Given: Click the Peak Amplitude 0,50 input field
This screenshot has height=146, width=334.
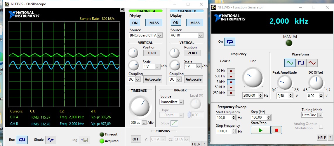Looking at the screenshot, I should point(282,96).
